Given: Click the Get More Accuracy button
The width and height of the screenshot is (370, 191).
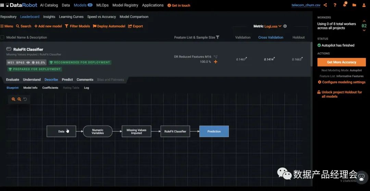Looking at the screenshot, I should [342, 62].
